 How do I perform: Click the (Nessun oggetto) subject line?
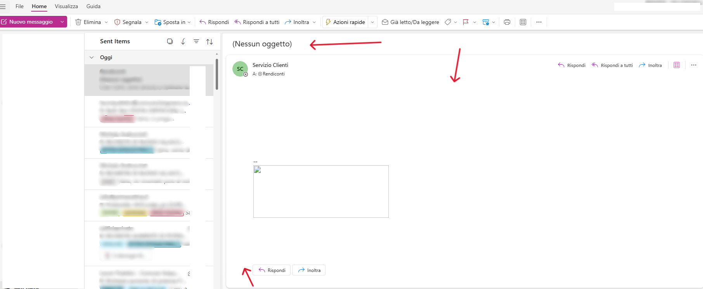[262, 44]
